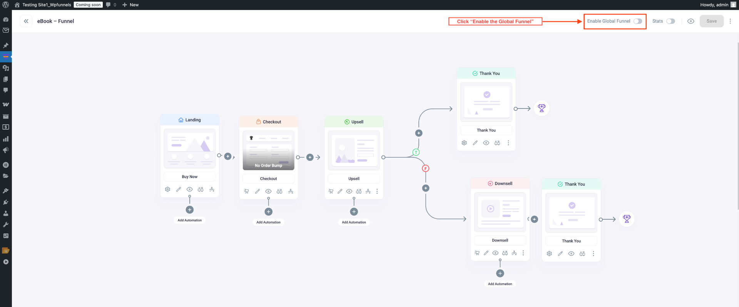Click plus connector on the false branch
The width and height of the screenshot is (739, 307).
click(426, 188)
